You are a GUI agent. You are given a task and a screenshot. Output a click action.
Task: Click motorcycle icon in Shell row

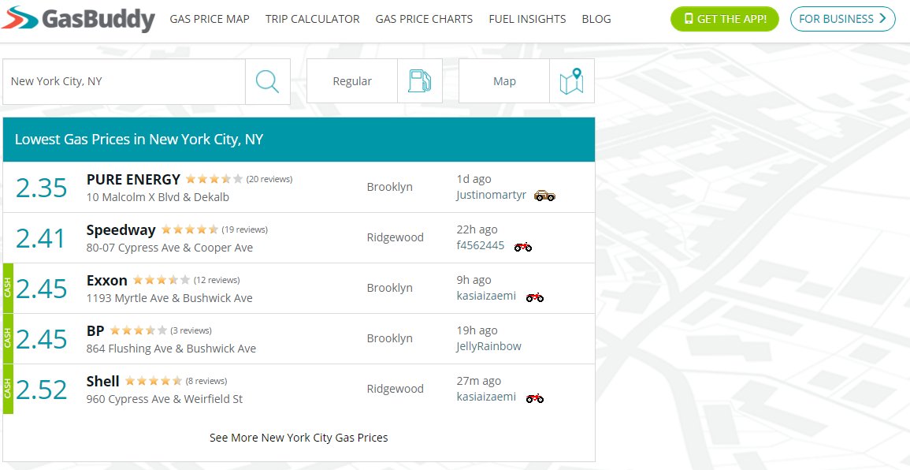tap(535, 397)
